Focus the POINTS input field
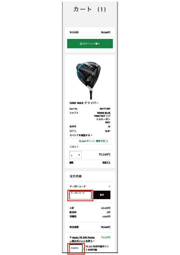Image resolution: width=180 pixels, height=255 pixels. point(76,249)
